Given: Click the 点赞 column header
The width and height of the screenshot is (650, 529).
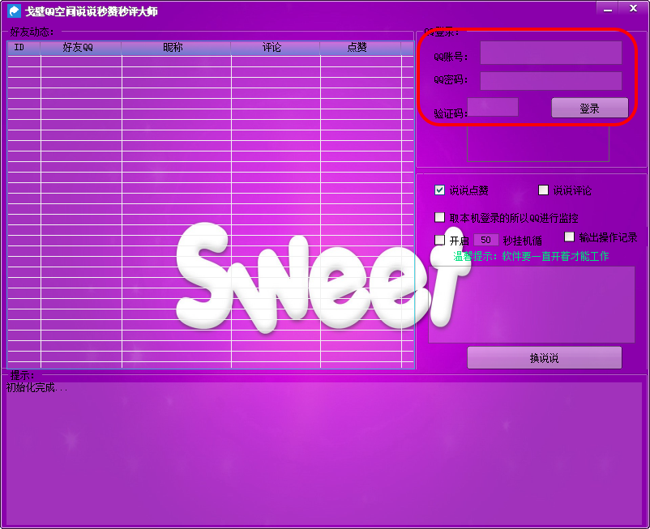Looking at the screenshot, I should 361,48.
